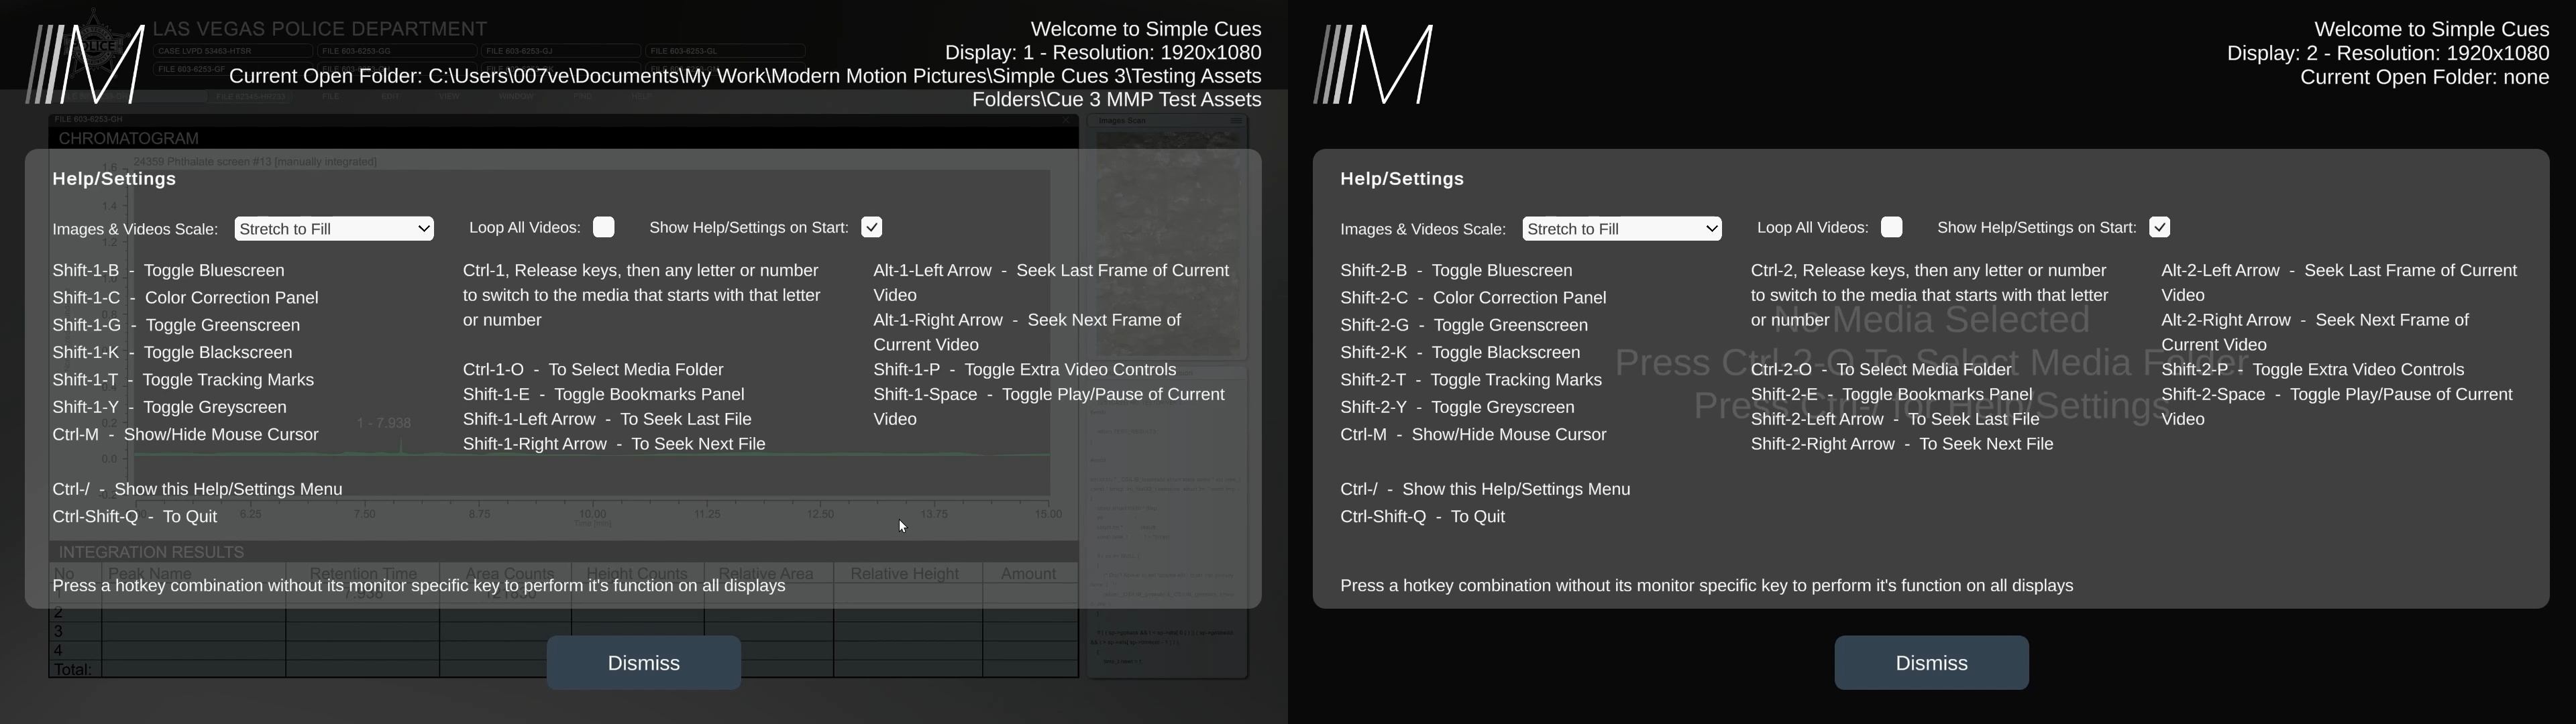The width and height of the screenshot is (2576, 724).
Task: Click 'Shift-1-Left Arrow - To Seek Last File' text
Action: tap(607, 419)
